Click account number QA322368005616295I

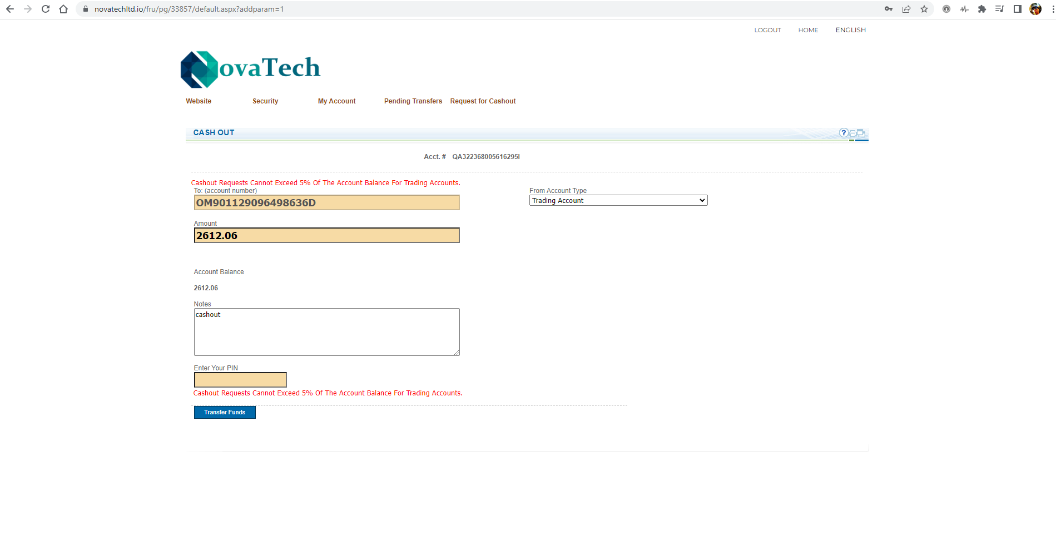click(x=486, y=157)
